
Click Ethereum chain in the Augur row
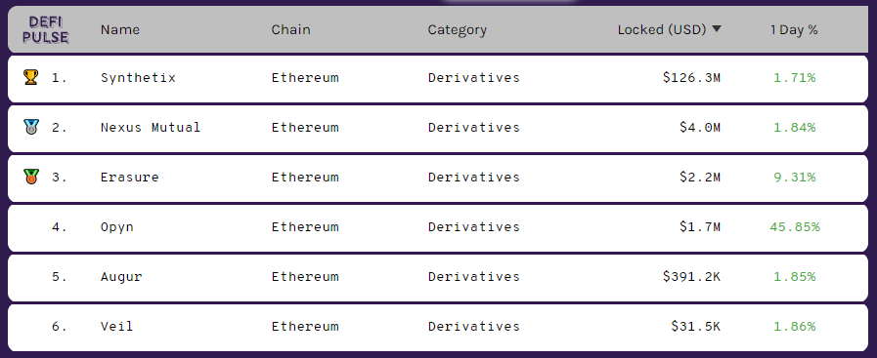(305, 277)
